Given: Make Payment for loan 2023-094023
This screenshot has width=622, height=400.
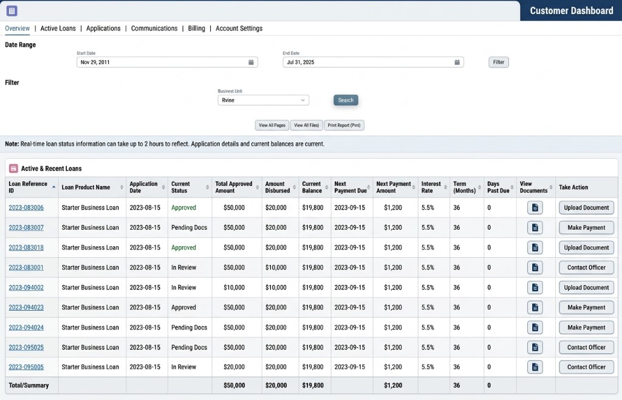Looking at the screenshot, I should [x=586, y=307].
